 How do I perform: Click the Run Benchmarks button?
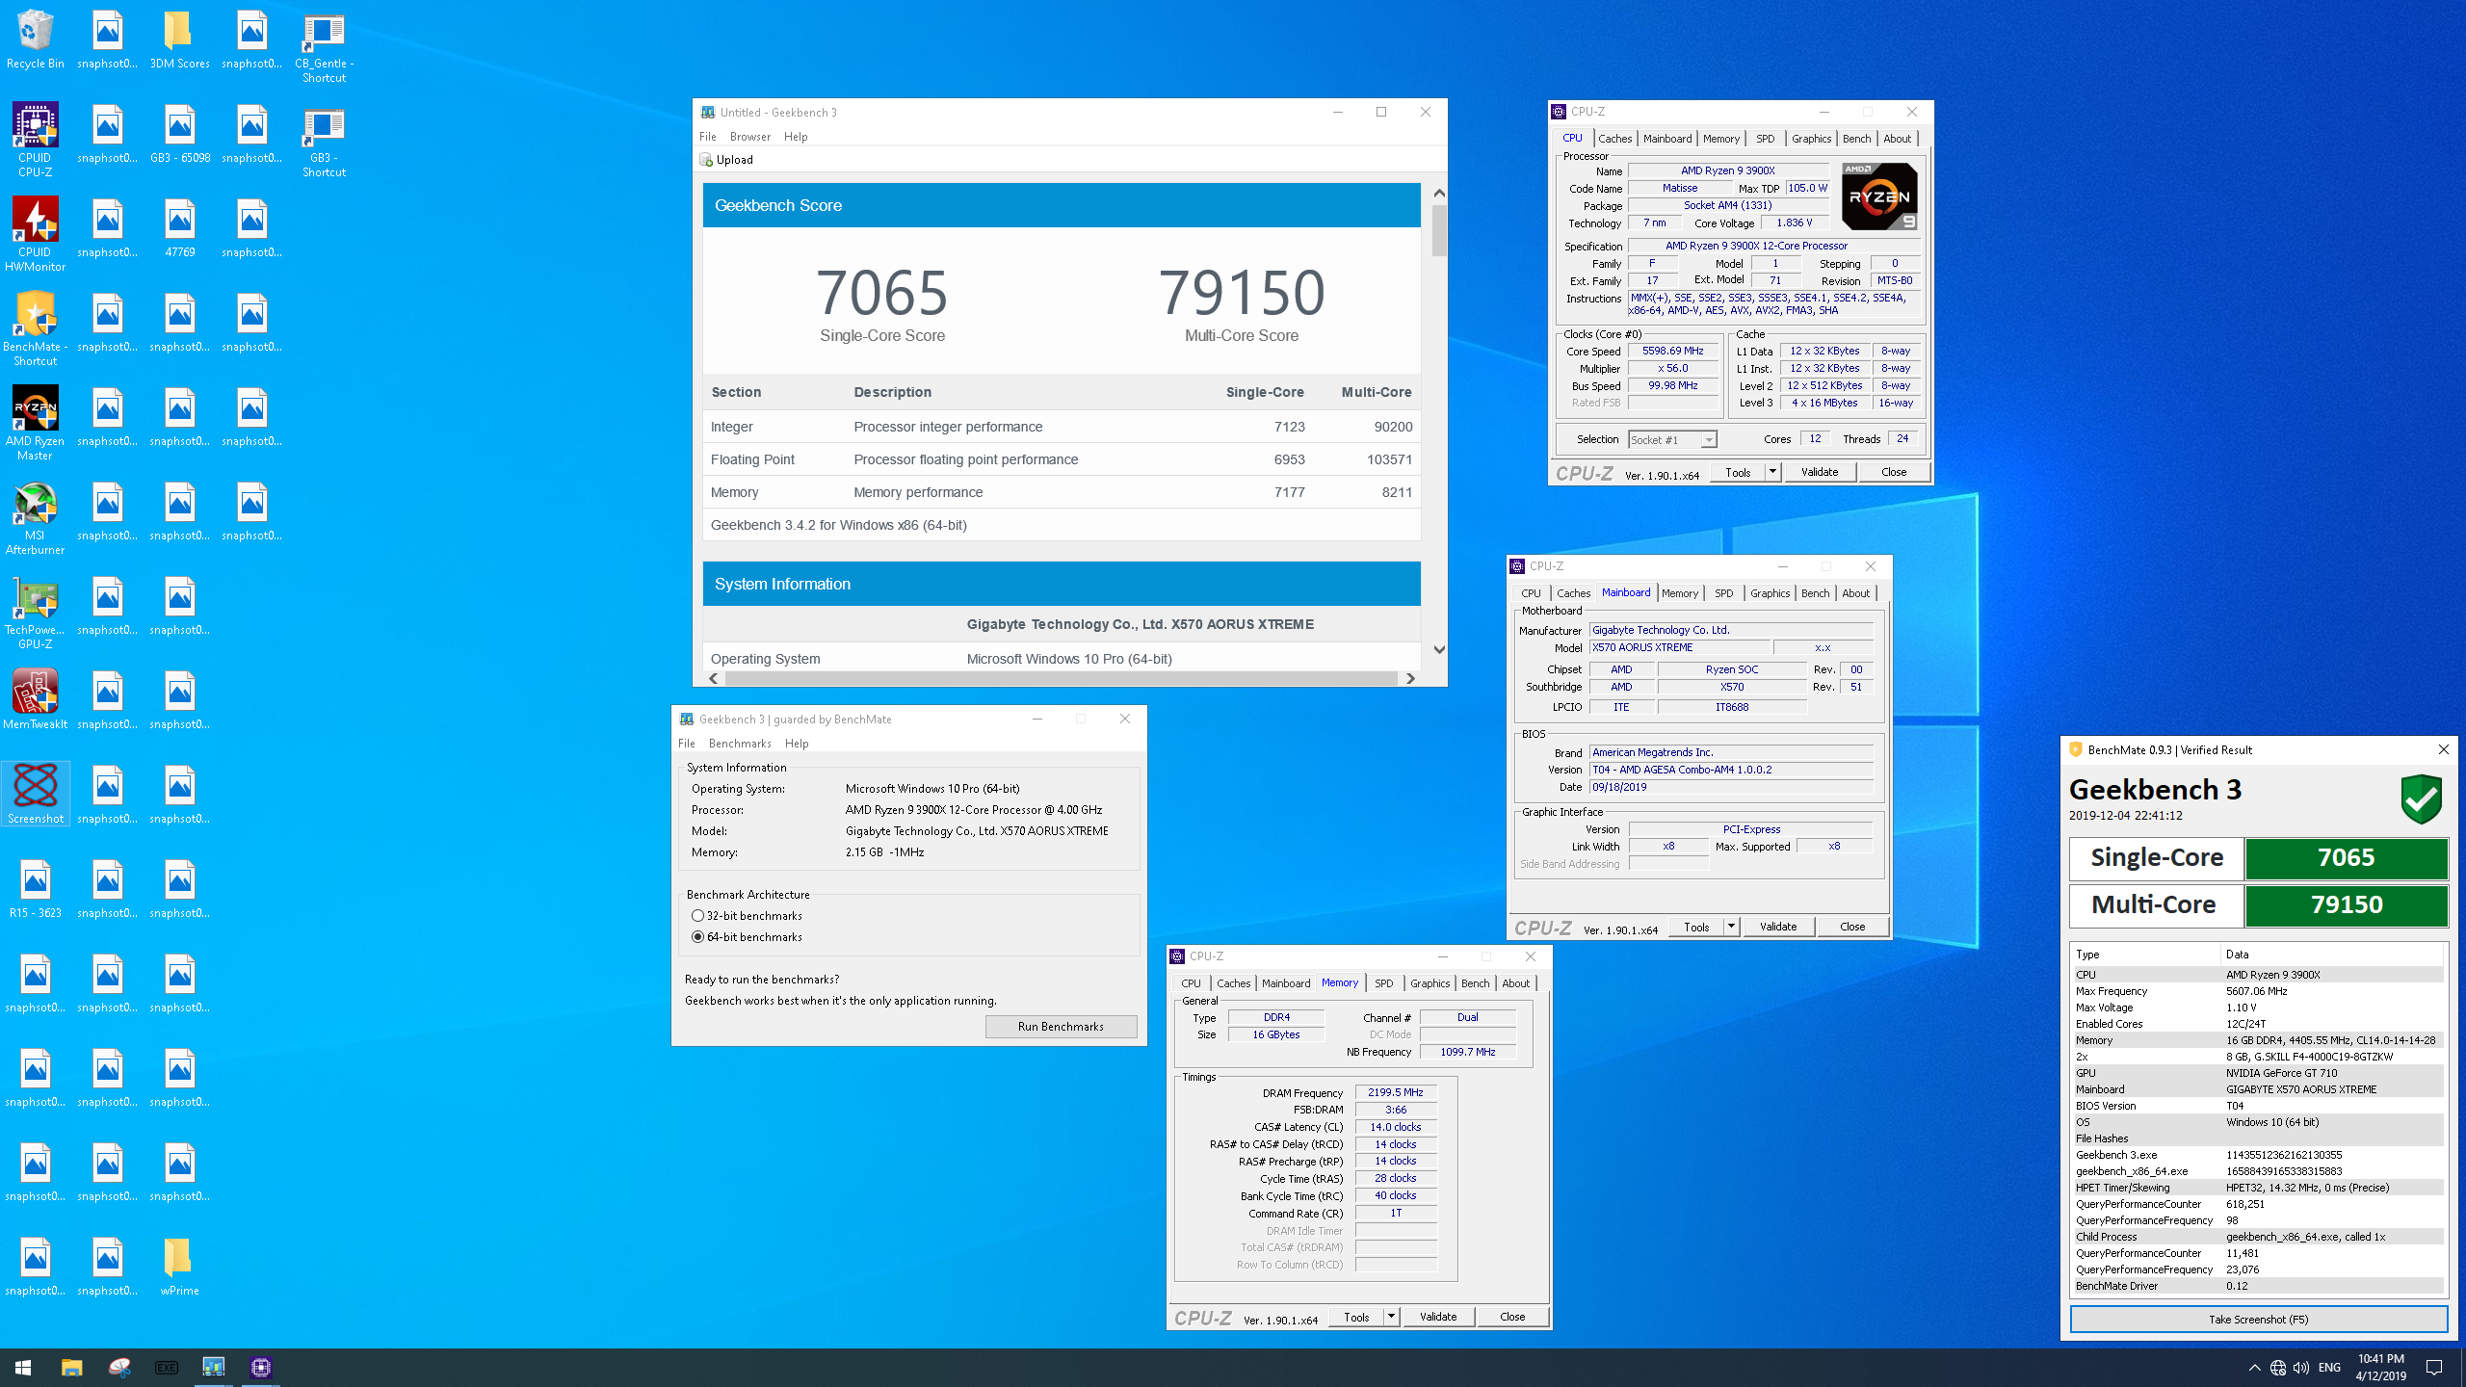(x=1061, y=1027)
